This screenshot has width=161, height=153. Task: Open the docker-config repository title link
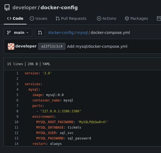(59, 8)
